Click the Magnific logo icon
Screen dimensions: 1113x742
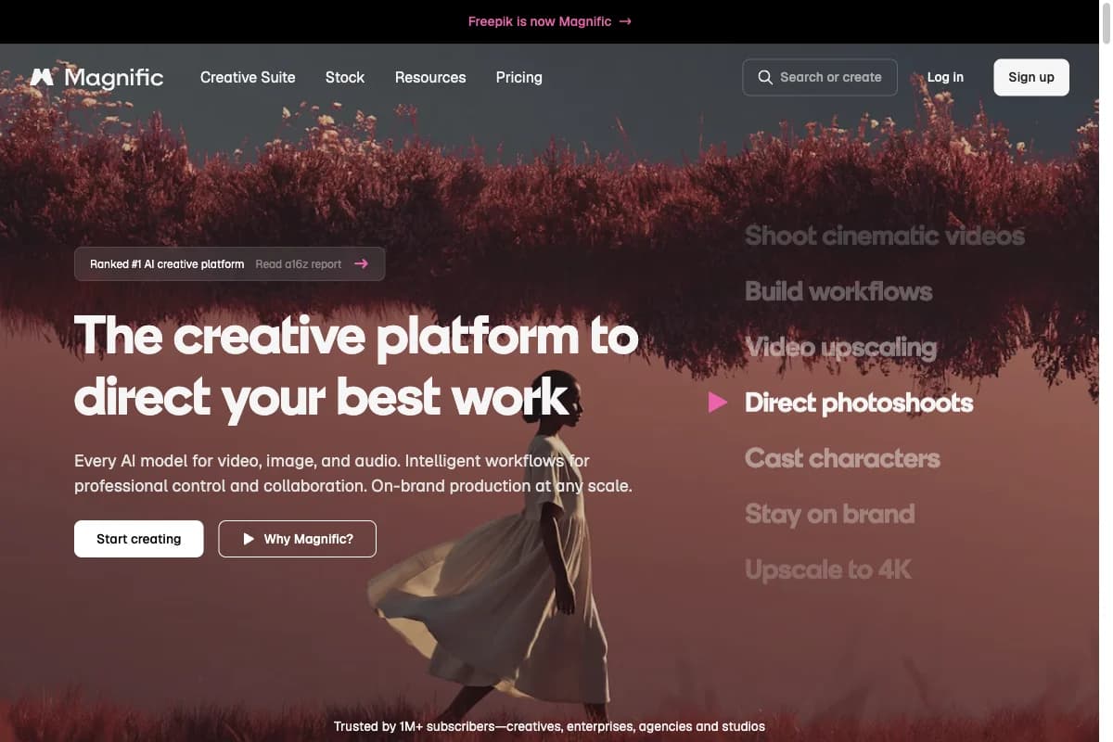click(42, 77)
